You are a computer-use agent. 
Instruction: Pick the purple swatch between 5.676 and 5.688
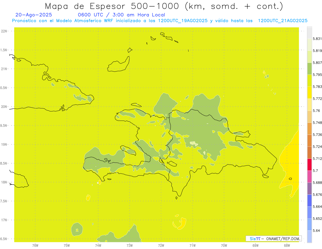coord(309,189)
